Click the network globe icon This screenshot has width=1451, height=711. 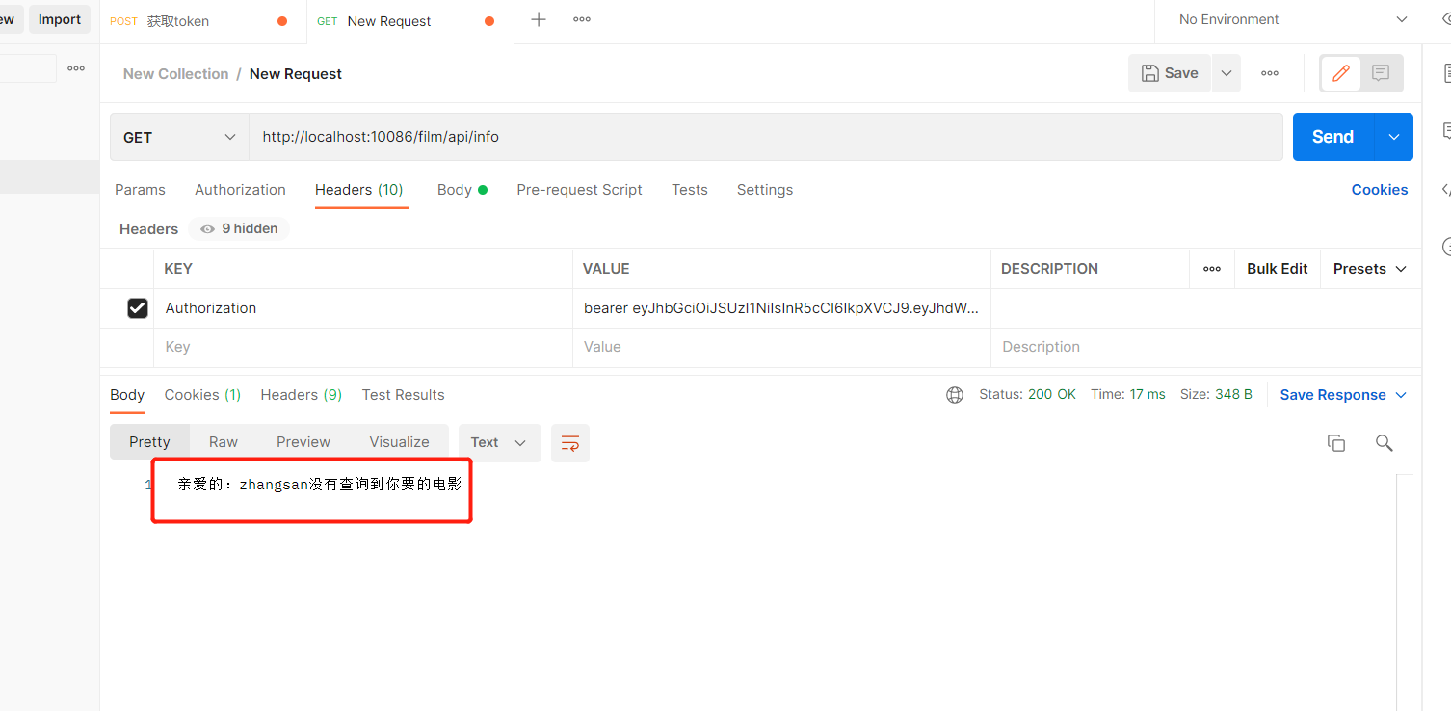[x=955, y=395]
